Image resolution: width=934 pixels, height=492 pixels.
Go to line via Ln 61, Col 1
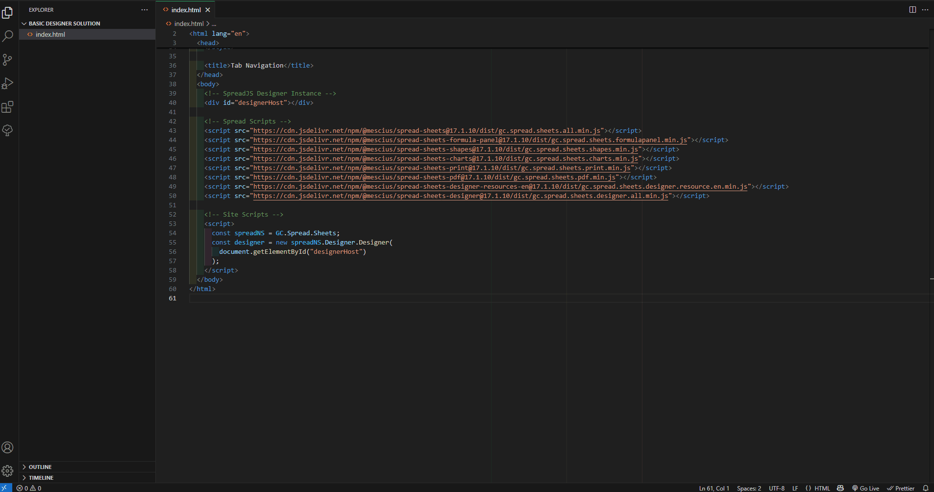[714, 488]
